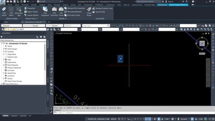
Task: Expand the Modify panel
Action: coord(62,18)
